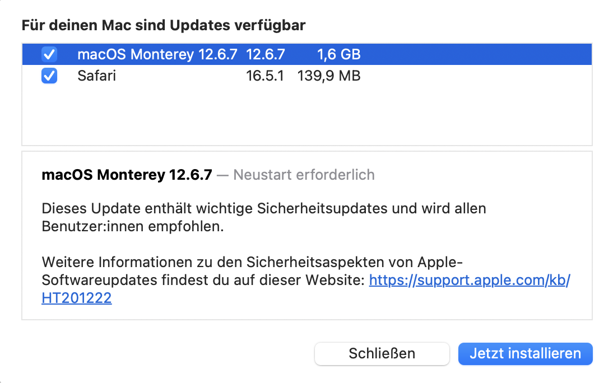This screenshot has width=613, height=383.
Task: Click the Benutzer:innen empfohlen text
Action: click(x=124, y=228)
